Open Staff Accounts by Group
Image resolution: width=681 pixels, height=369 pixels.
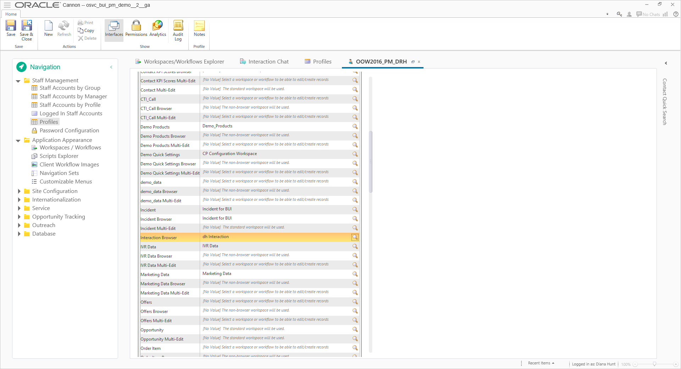66,88
